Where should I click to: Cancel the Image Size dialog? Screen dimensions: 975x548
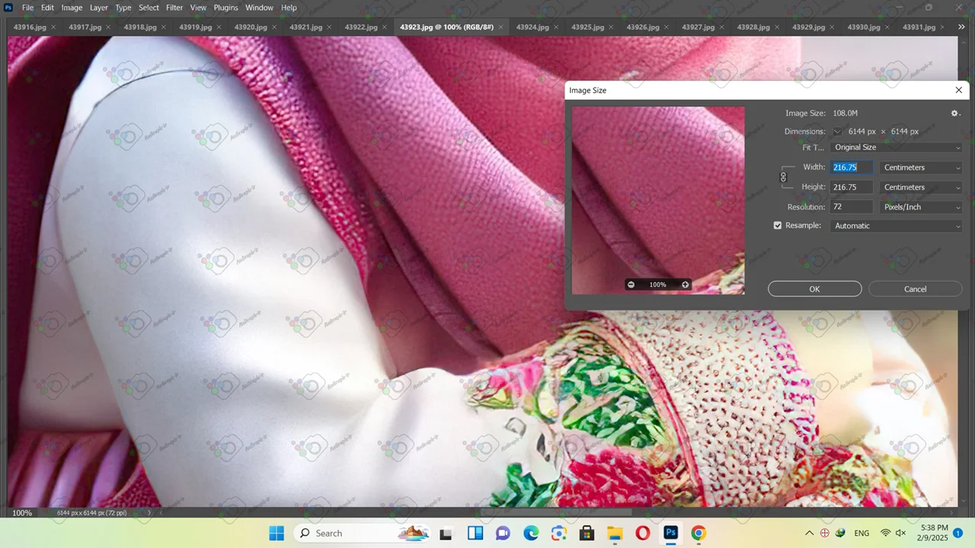(915, 289)
